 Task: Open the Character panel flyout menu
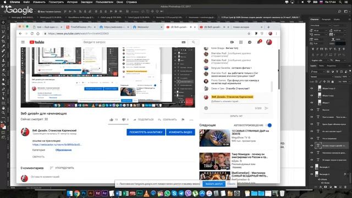coord(350,20)
